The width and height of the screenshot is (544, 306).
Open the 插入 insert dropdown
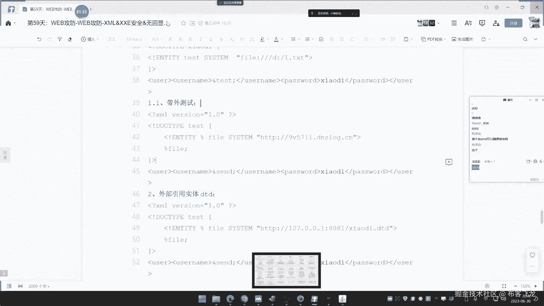click(90, 39)
